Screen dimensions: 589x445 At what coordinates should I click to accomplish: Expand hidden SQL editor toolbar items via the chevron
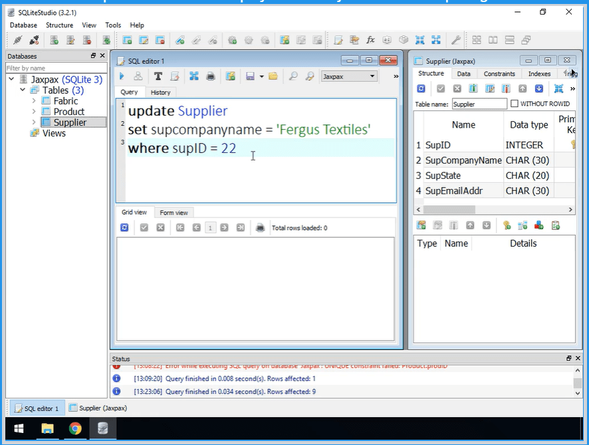396,76
